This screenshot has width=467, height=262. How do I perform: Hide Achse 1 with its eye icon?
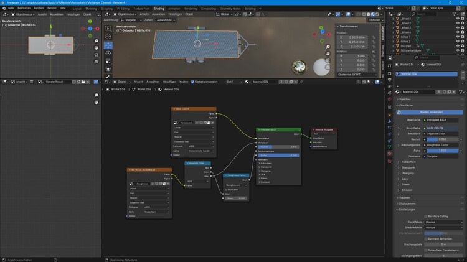[458, 37]
